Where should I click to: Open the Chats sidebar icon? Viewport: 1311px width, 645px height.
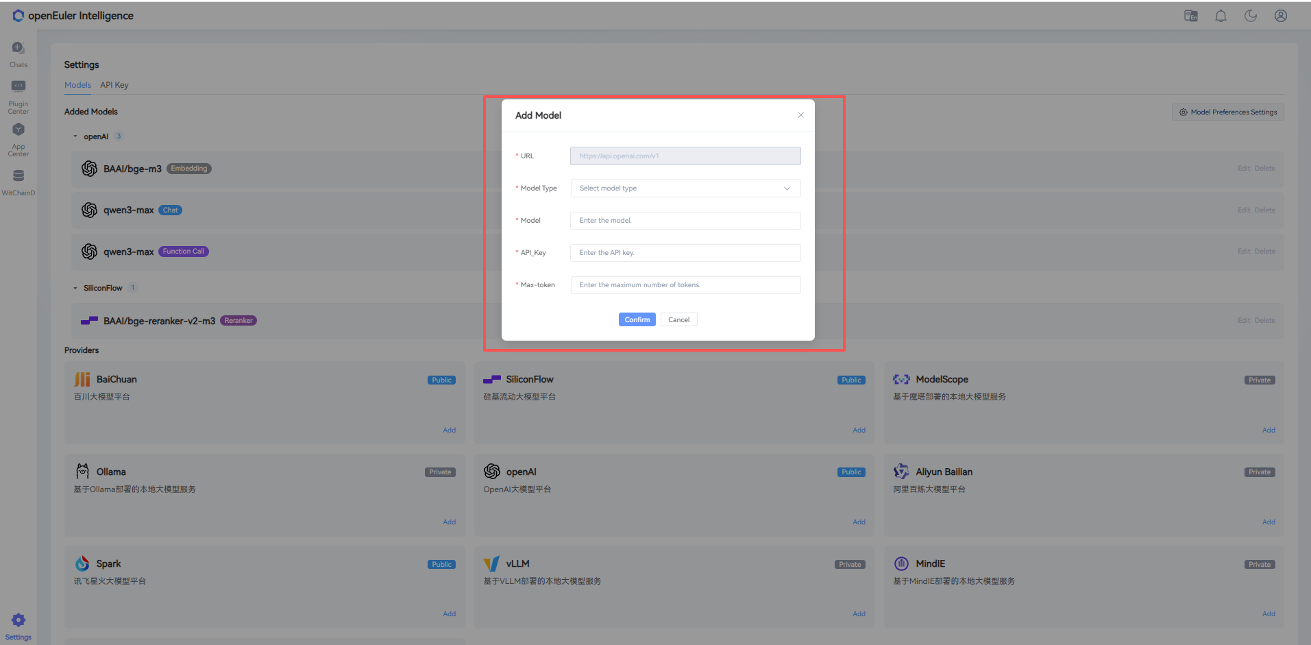[x=19, y=48]
